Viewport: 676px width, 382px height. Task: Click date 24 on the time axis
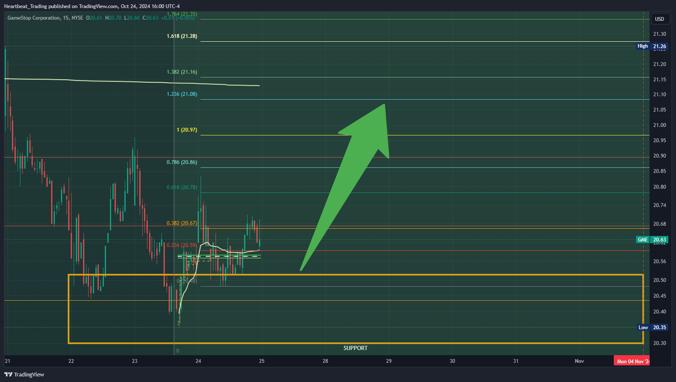click(x=198, y=361)
